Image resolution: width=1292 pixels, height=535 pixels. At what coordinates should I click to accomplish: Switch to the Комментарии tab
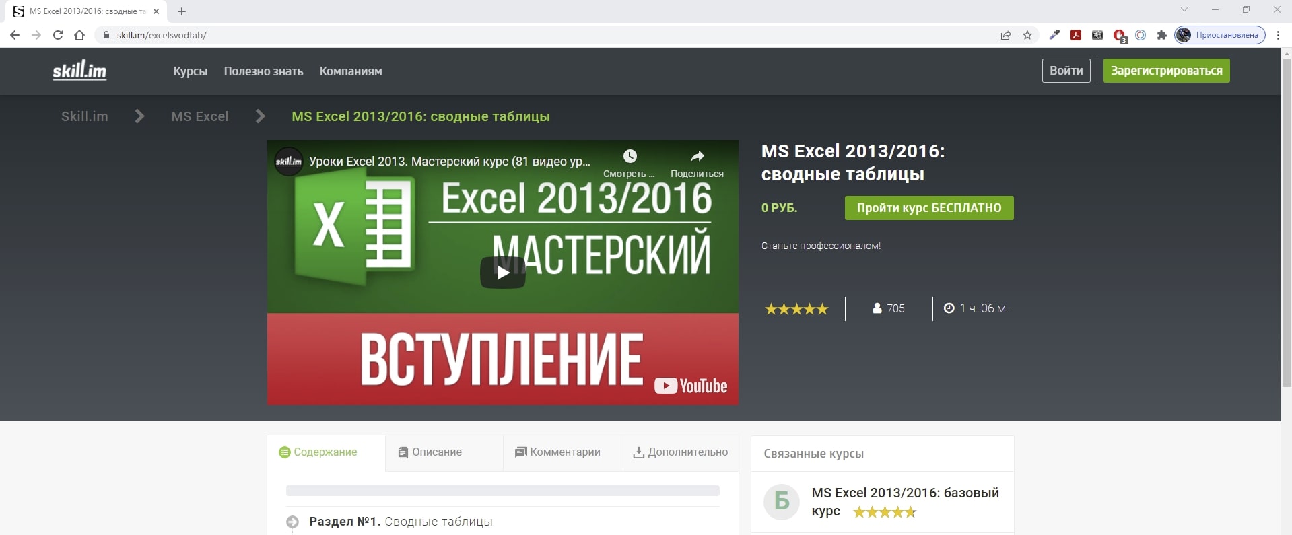[x=562, y=452]
